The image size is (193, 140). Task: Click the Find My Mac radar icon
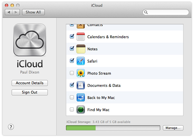[81, 110]
